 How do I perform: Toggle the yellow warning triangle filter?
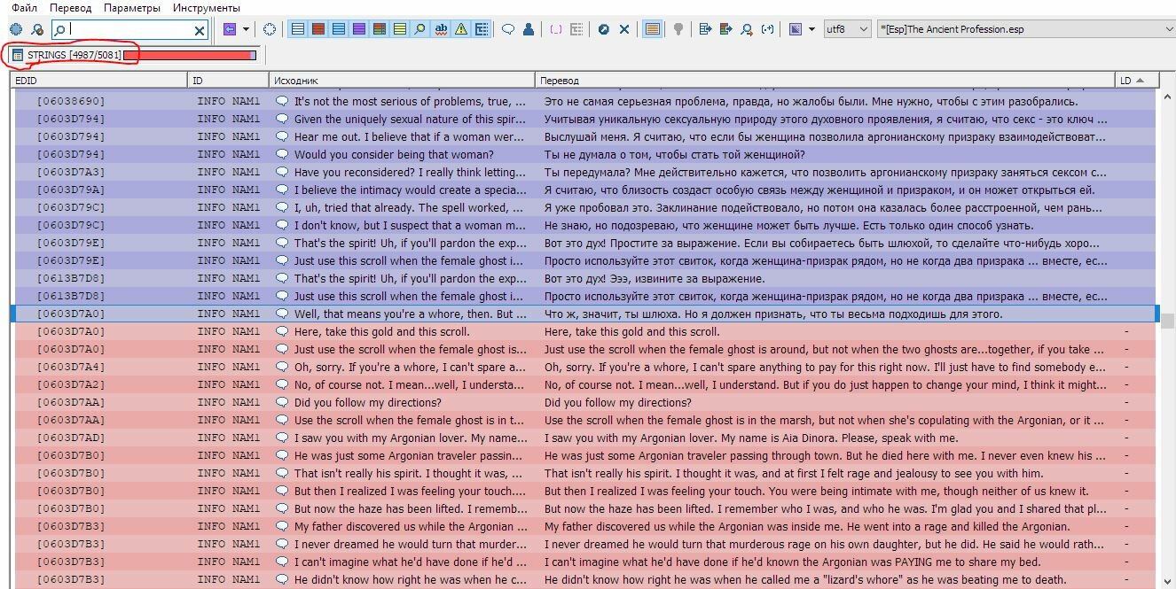[461, 29]
